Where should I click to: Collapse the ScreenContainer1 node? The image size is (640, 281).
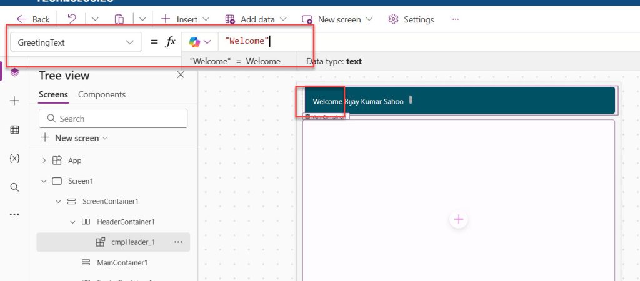click(x=58, y=202)
